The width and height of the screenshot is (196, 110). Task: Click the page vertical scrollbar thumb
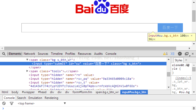click(x=194, y=16)
